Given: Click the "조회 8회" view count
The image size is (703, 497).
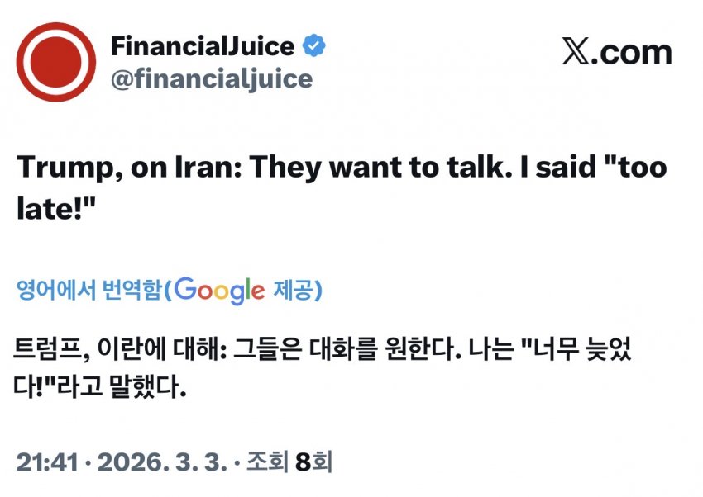Looking at the screenshot, I should [x=288, y=461].
